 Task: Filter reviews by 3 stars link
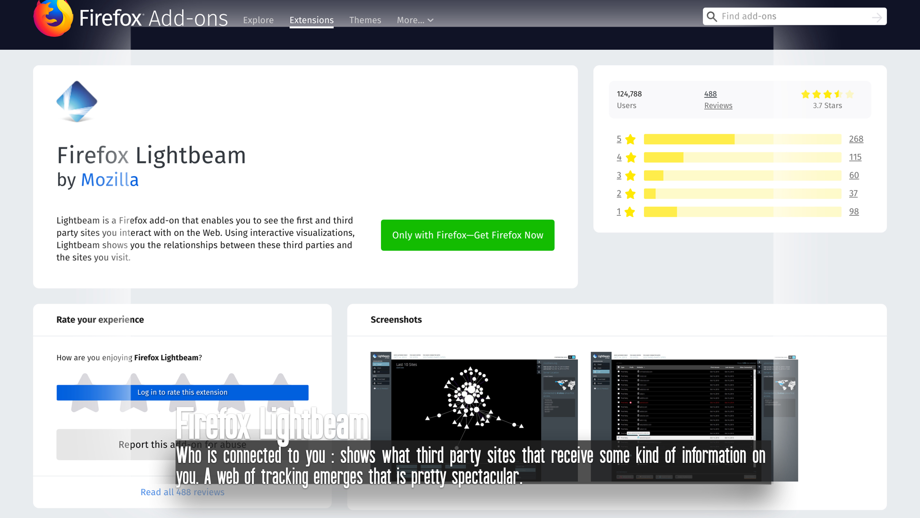click(619, 176)
